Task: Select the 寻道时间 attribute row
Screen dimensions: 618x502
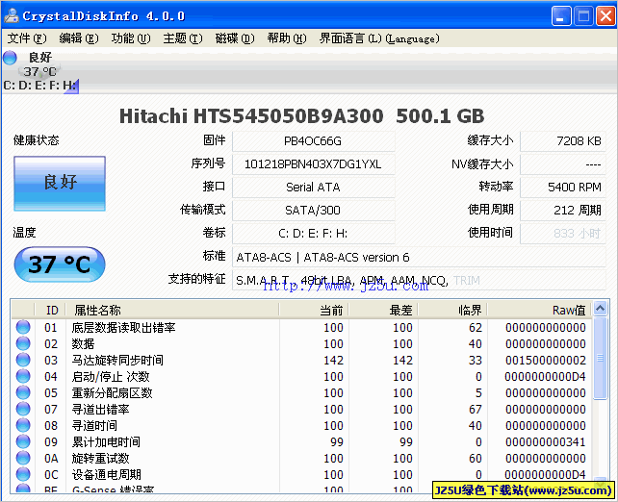Action: (301, 426)
